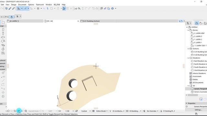Open the grid snap options dropdown arrow

coord(41,9)
